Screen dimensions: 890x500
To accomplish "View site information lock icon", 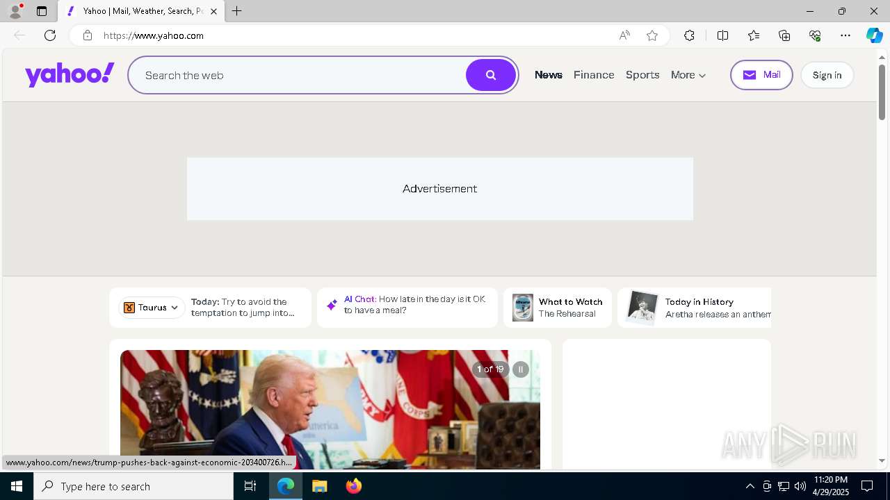I will pos(88,35).
